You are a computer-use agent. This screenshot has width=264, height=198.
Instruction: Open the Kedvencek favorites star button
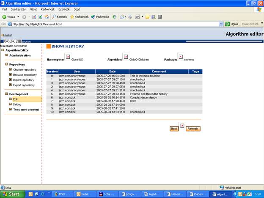(79, 17)
